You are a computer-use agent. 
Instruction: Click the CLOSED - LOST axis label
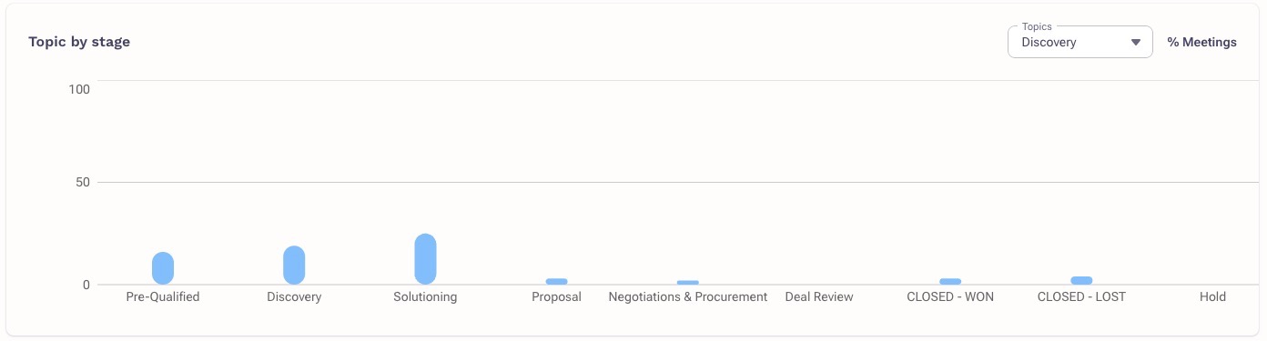coord(1081,297)
